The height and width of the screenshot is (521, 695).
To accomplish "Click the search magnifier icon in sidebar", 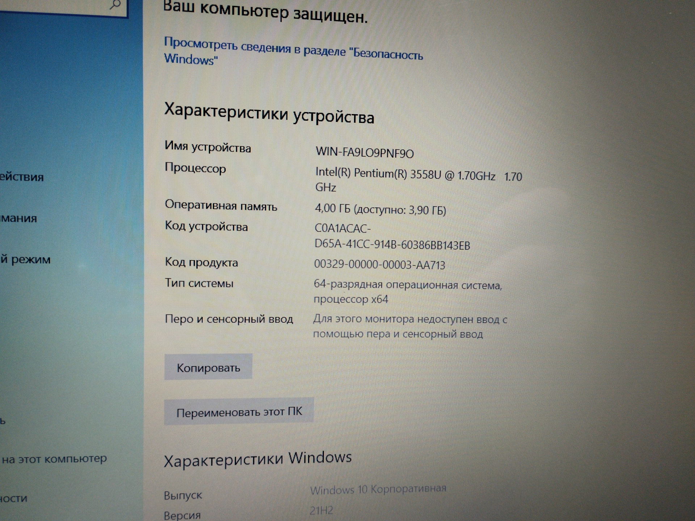I will (x=115, y=5).
